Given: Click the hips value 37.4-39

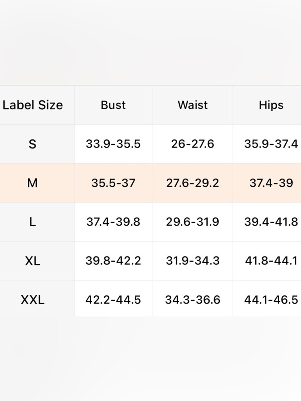Looking at the screenshot, I should [271, 183].
